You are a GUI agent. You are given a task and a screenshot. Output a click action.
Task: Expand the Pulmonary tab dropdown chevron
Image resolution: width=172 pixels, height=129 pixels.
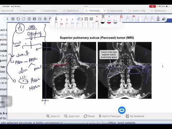105,11
